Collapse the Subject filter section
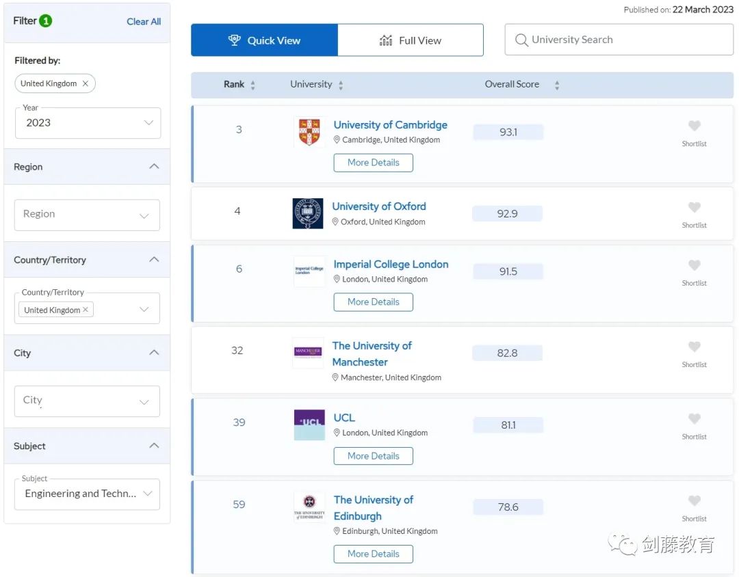 [x=154, y=446]
